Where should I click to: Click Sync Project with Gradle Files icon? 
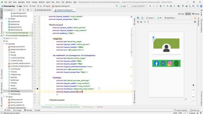(x=187, y=6)
